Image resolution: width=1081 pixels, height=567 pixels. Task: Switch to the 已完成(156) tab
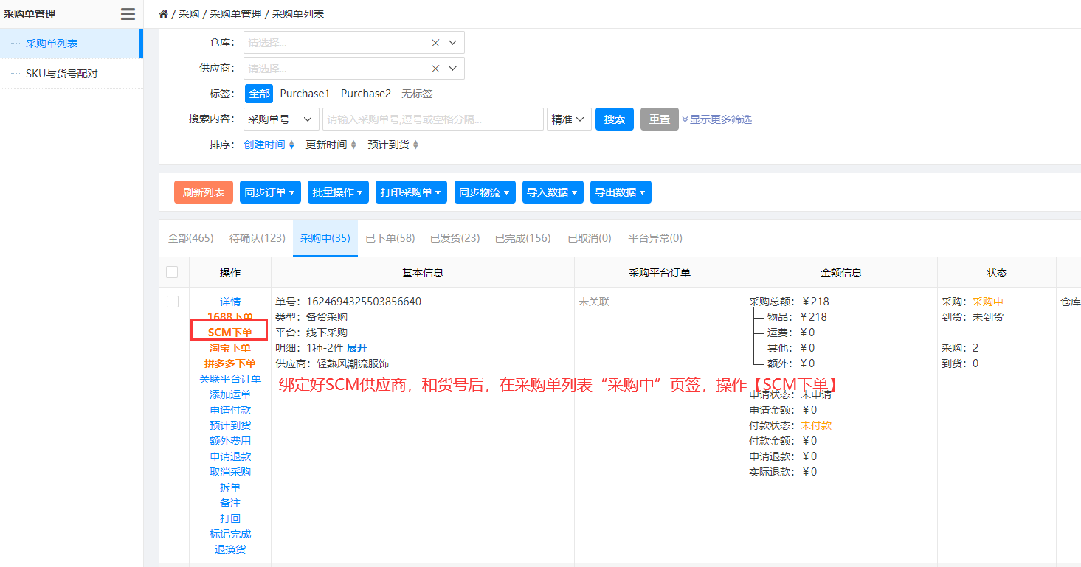(522, 238)
